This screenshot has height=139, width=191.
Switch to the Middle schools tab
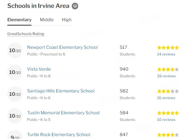pyautogui.click(x=47, y=20)
